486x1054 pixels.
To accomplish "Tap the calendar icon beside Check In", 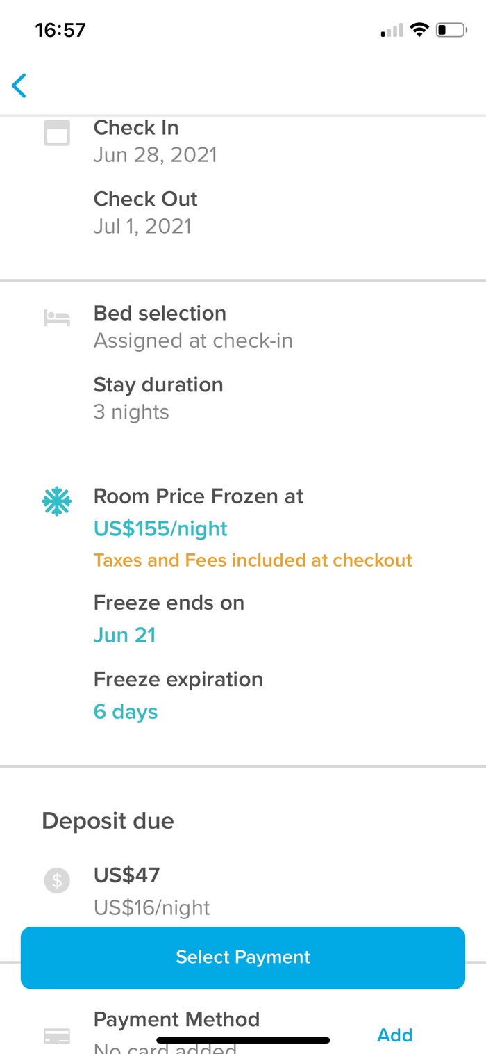I will pyautogui.click(x=57, y=133).
